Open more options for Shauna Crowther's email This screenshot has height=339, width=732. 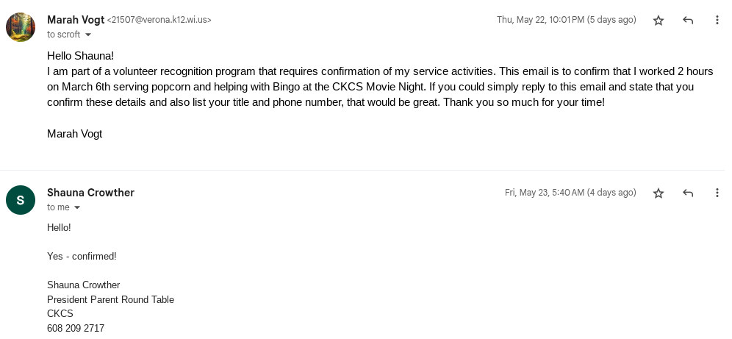[717, 193]
